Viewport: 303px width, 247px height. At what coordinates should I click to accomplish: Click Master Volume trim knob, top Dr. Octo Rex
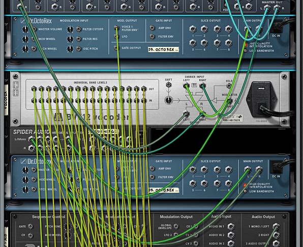[25, 29]
